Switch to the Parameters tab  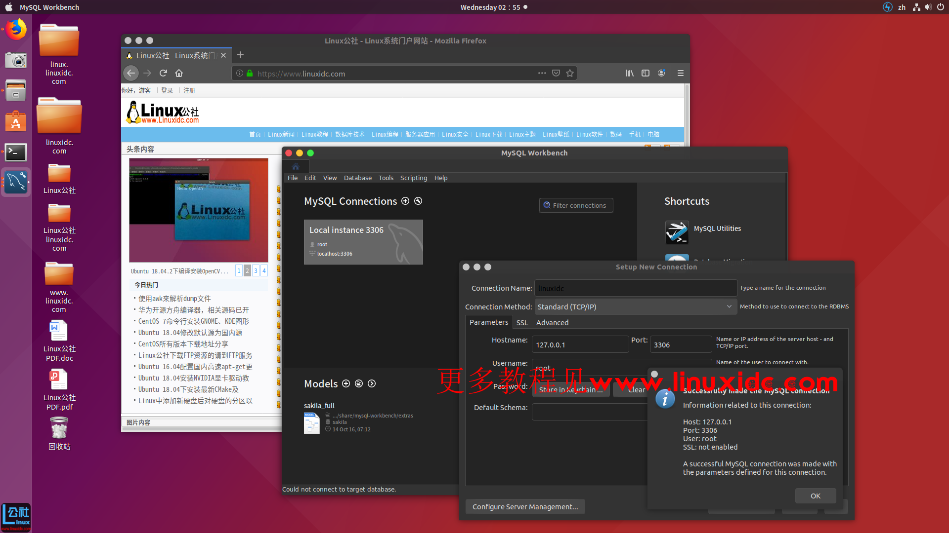click(x=489, y=322)
